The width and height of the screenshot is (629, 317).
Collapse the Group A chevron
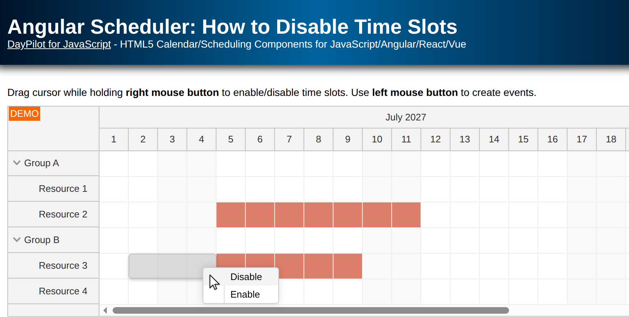(x=17, y=163)
